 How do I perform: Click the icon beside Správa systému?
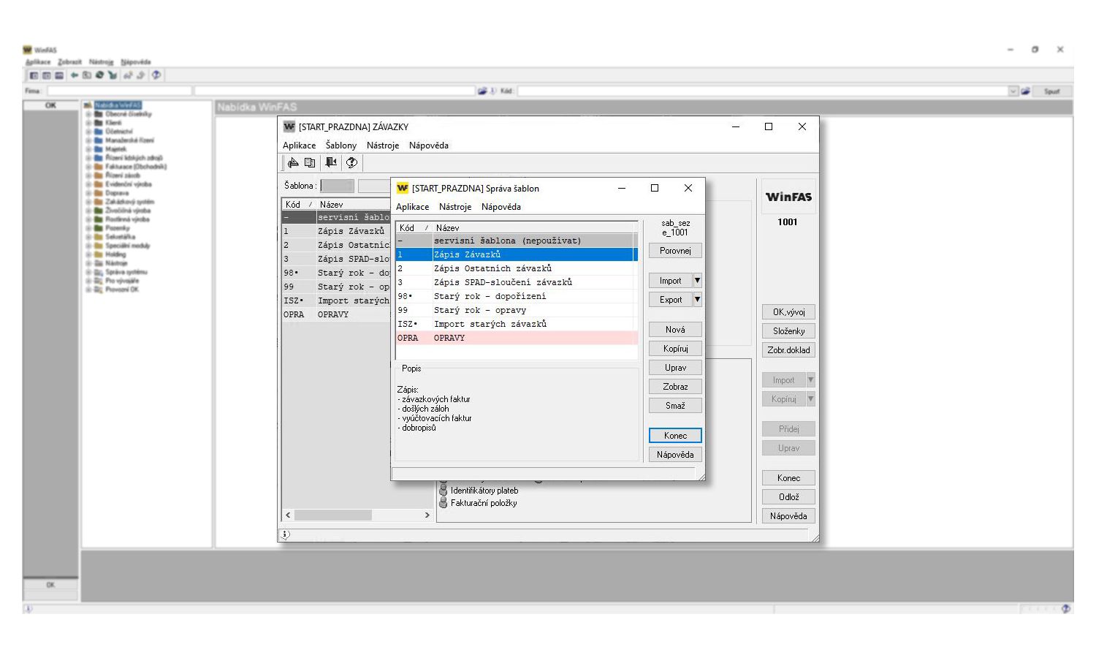point(98,272)
